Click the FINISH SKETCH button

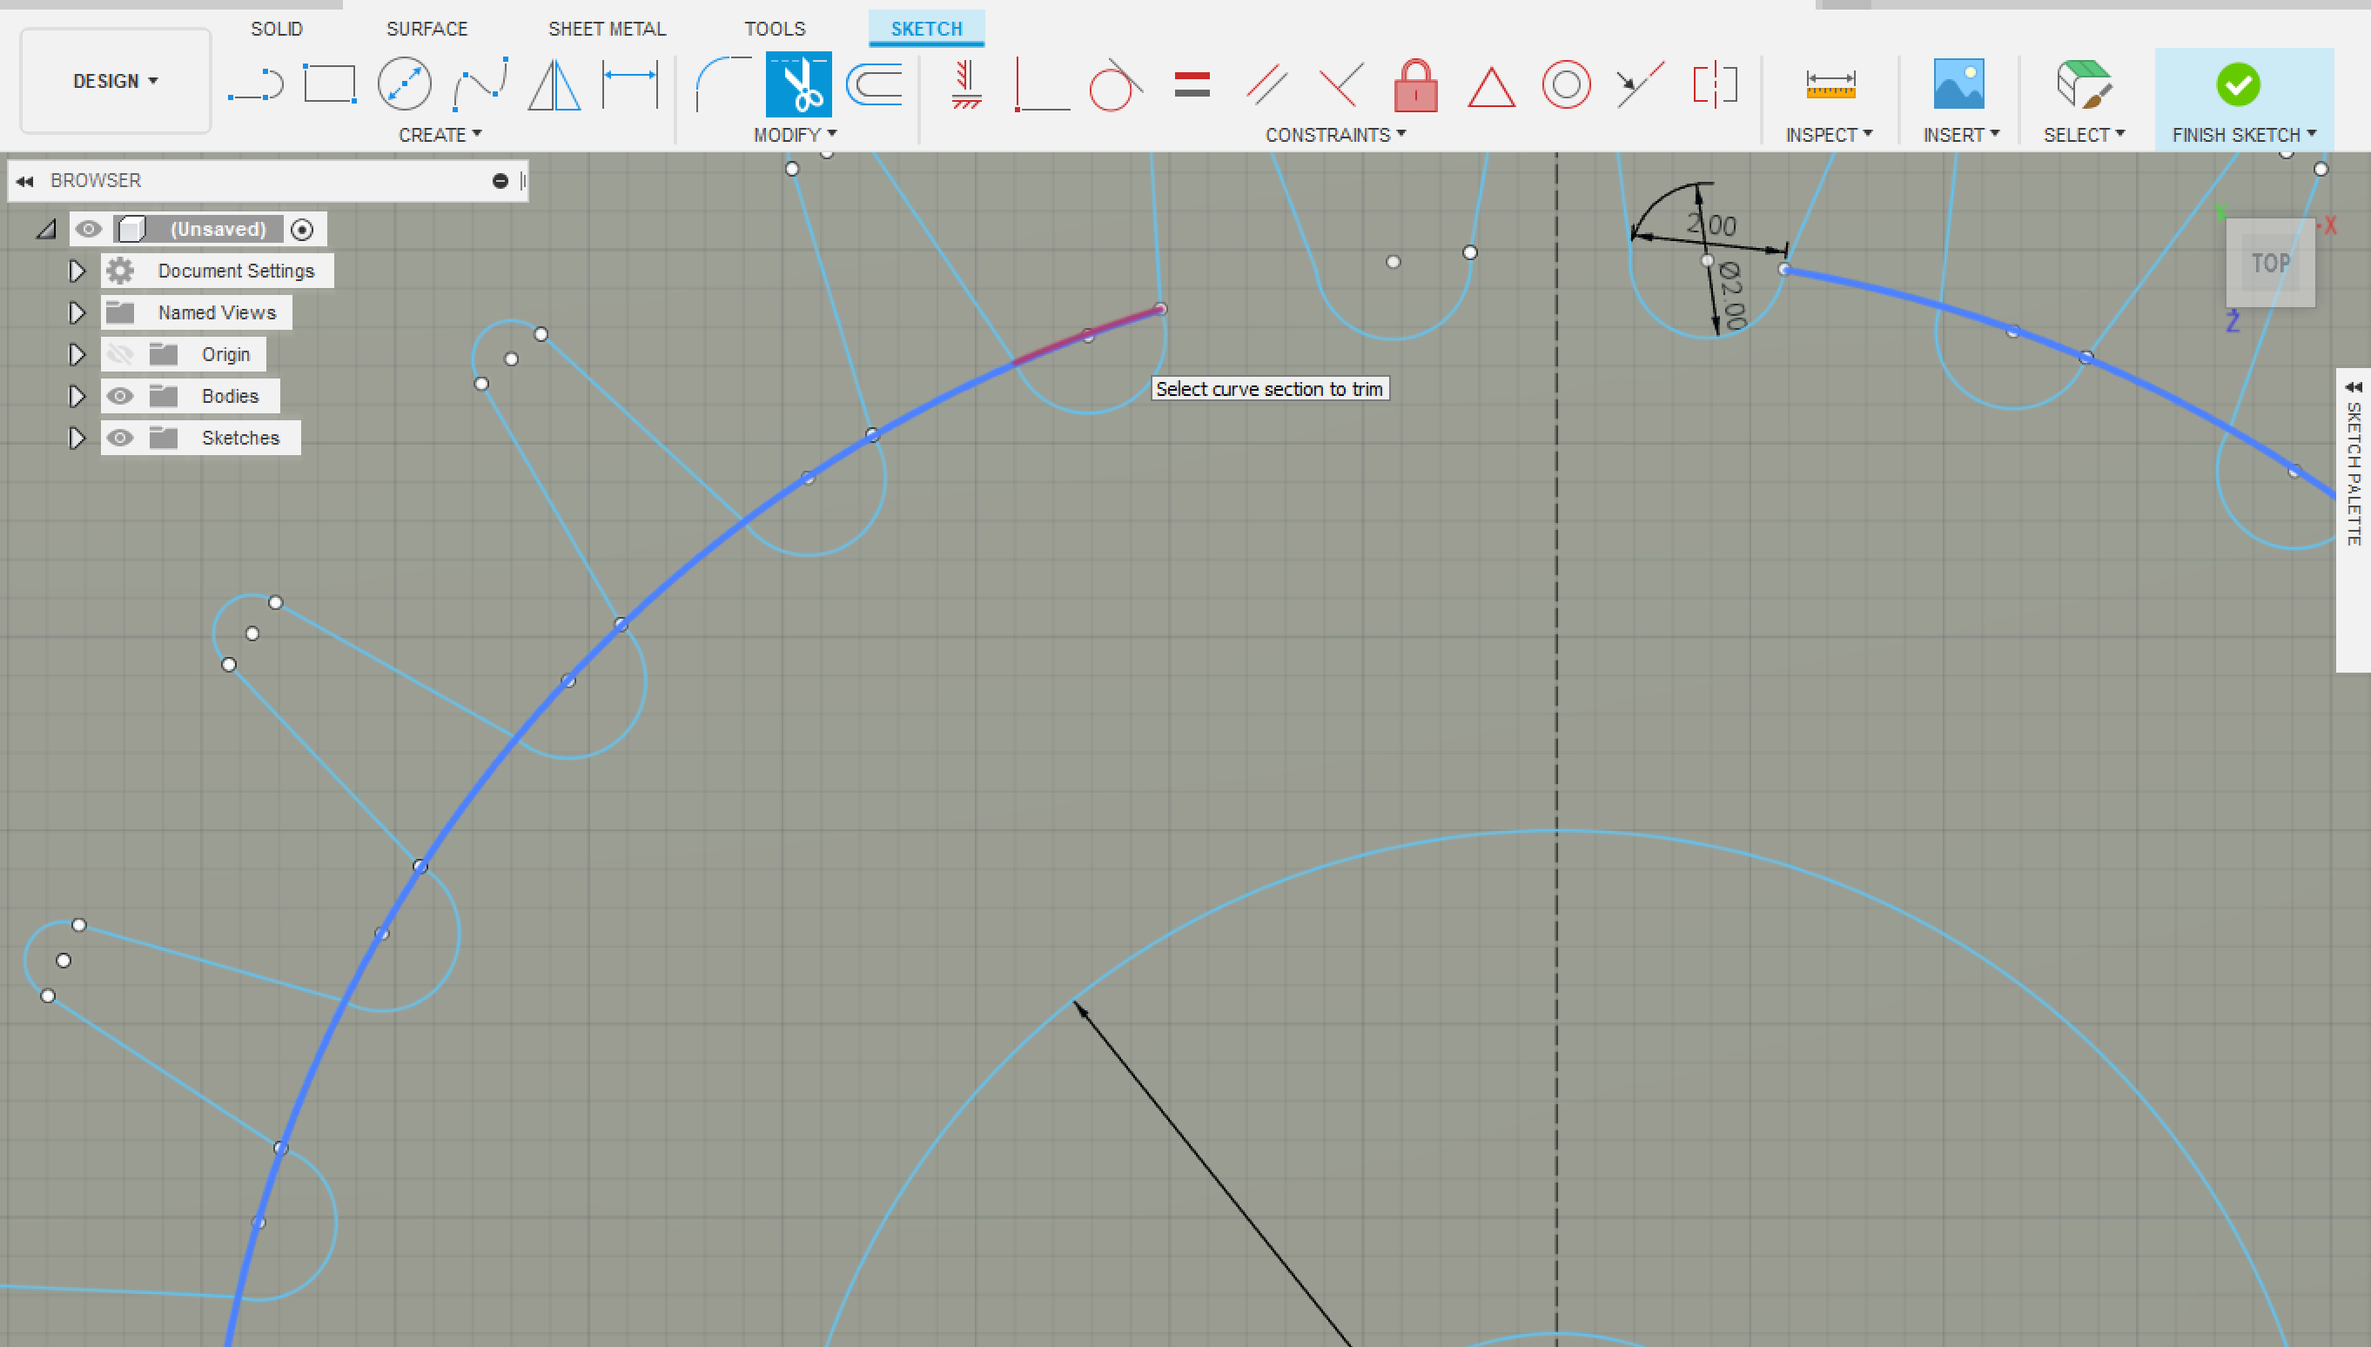point(2238,86)
